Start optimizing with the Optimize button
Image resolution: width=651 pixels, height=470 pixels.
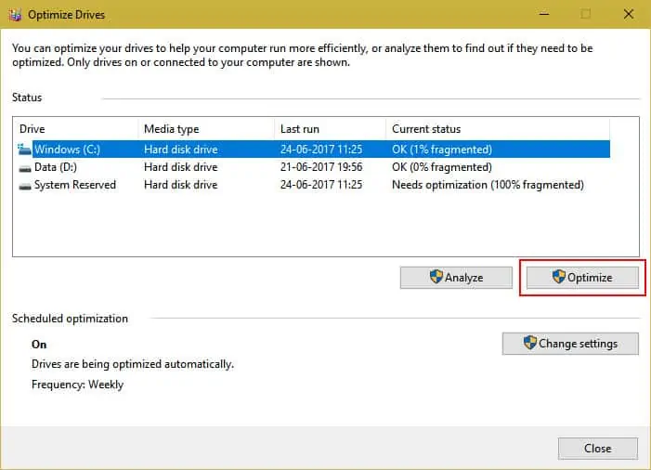coord(582,278)
